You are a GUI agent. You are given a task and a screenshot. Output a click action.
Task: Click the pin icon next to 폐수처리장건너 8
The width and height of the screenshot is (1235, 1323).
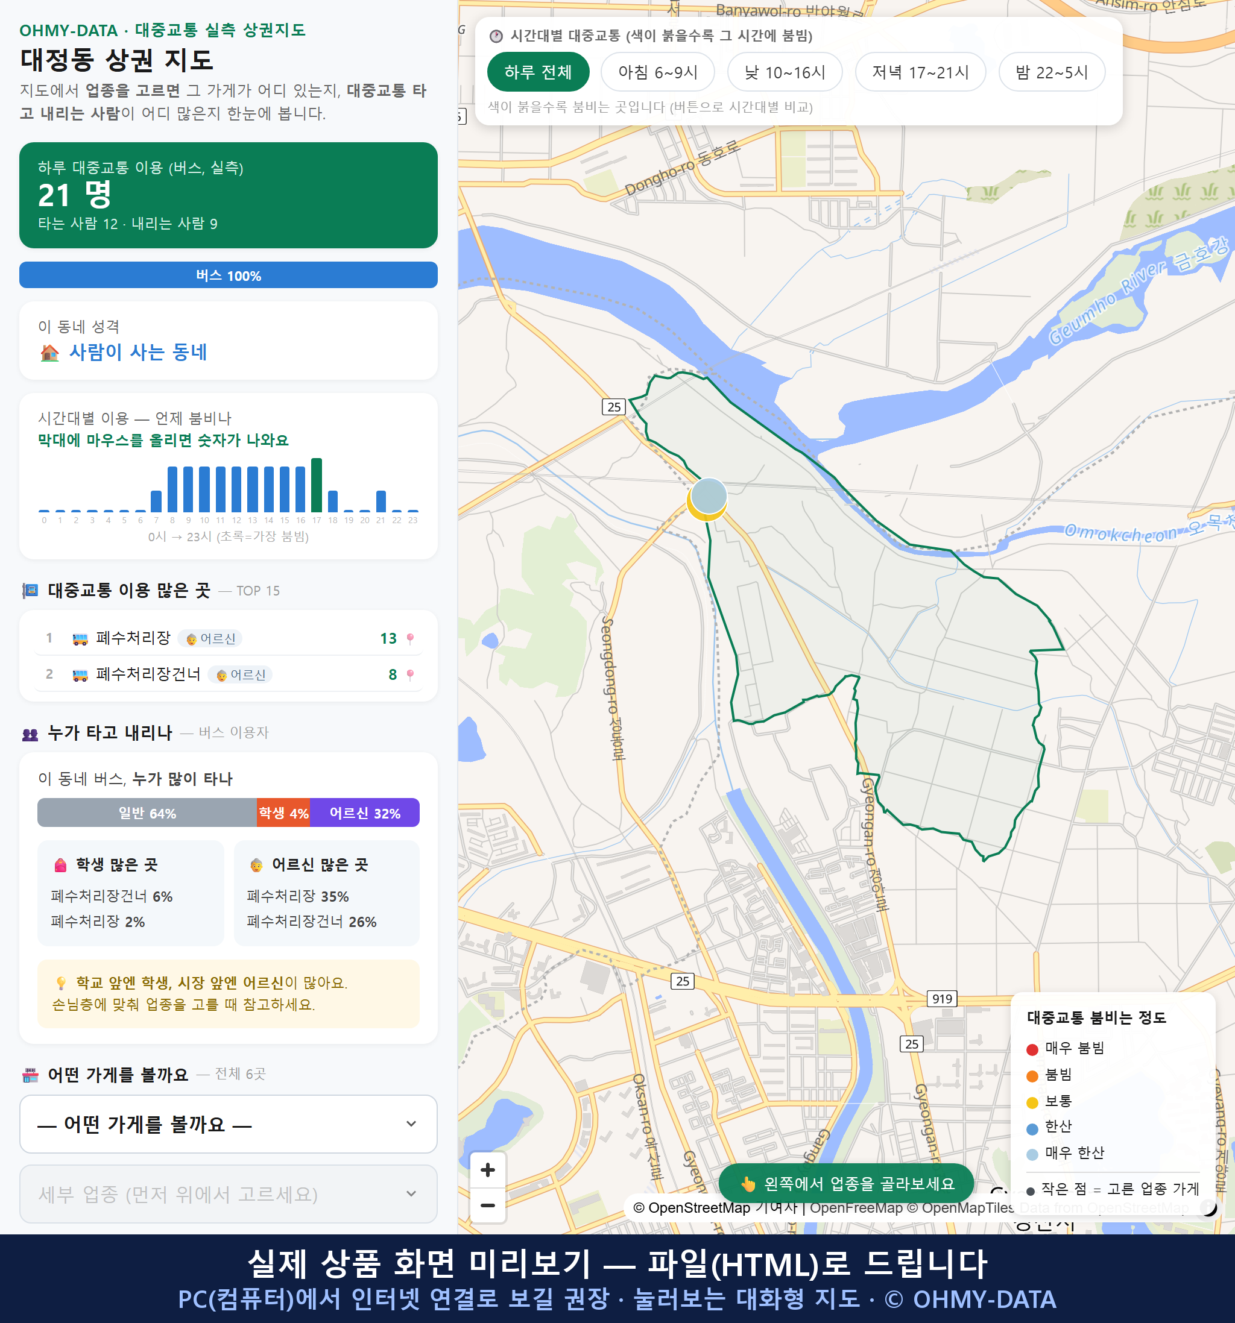coord(410,675)
